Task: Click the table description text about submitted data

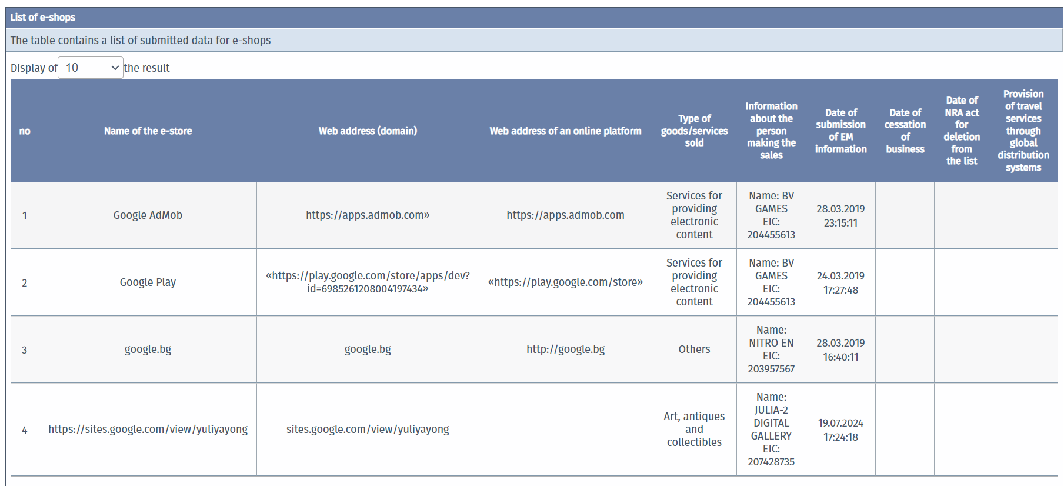Action: 141,40
